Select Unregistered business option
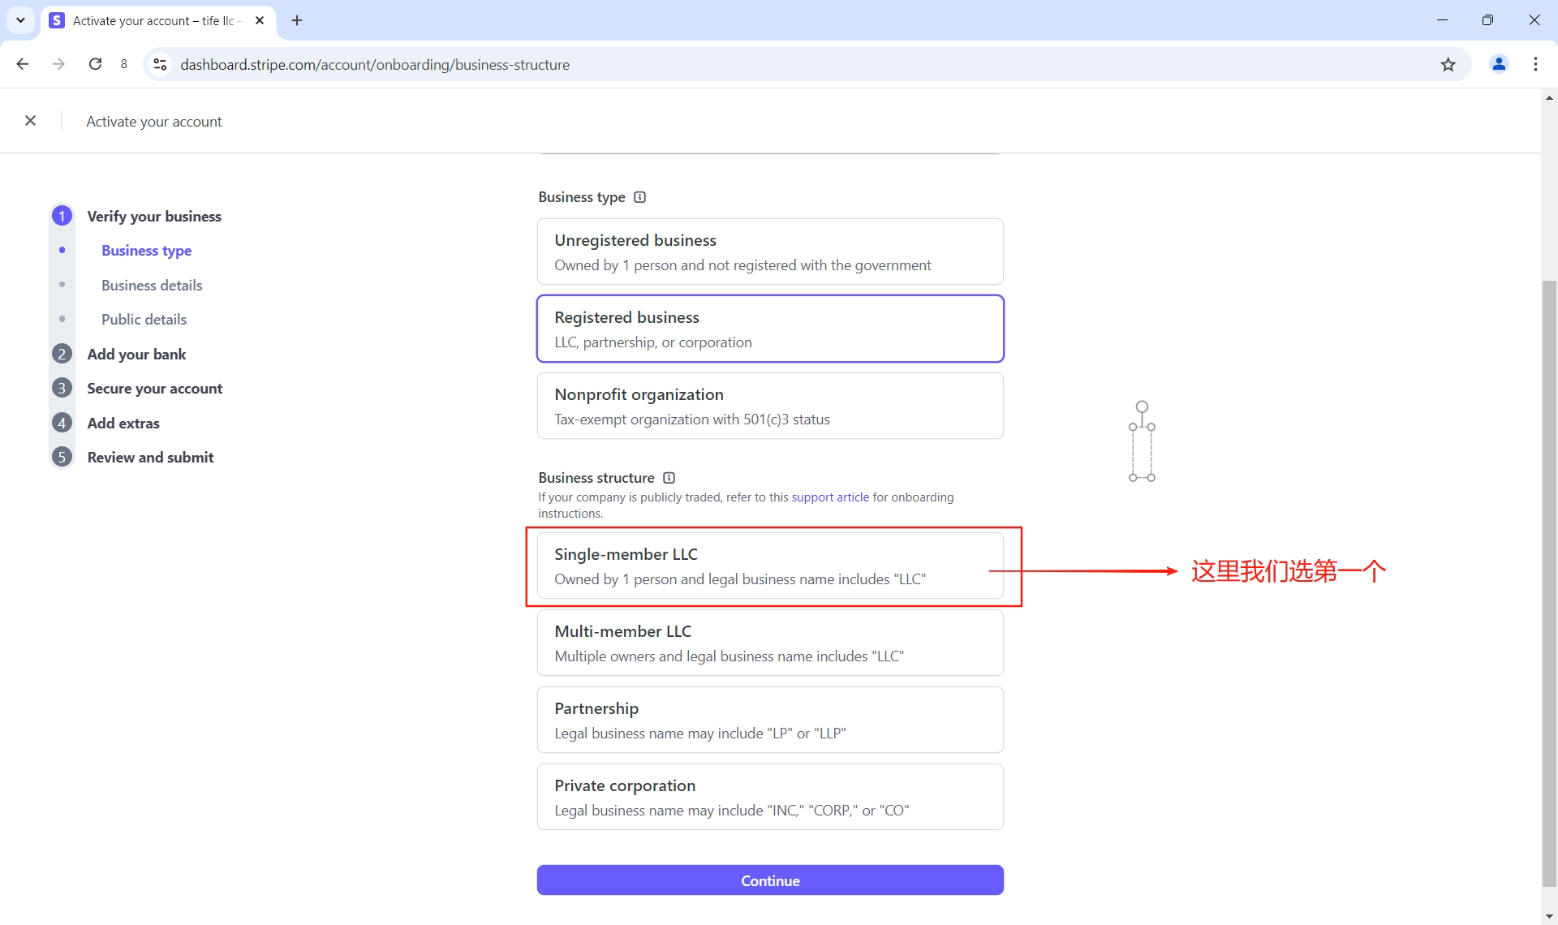Screen dimensions: 1558x925 pyautogui.click(x=769, y=252)
